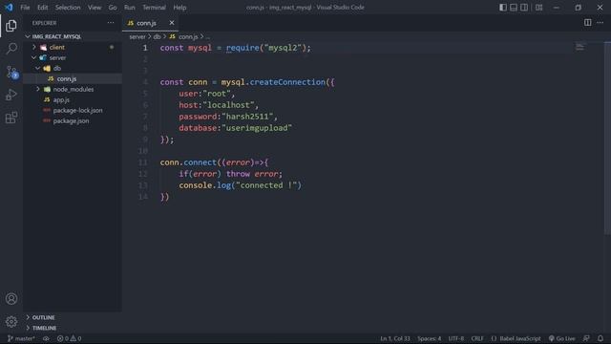Click the "mysql2" require string
The height and width of the screenshot is (344, 611).
click(283, 48)
